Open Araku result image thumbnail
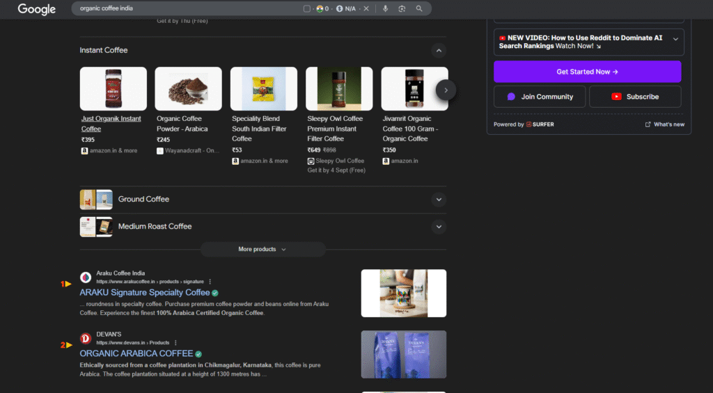 tap(404, 293)
